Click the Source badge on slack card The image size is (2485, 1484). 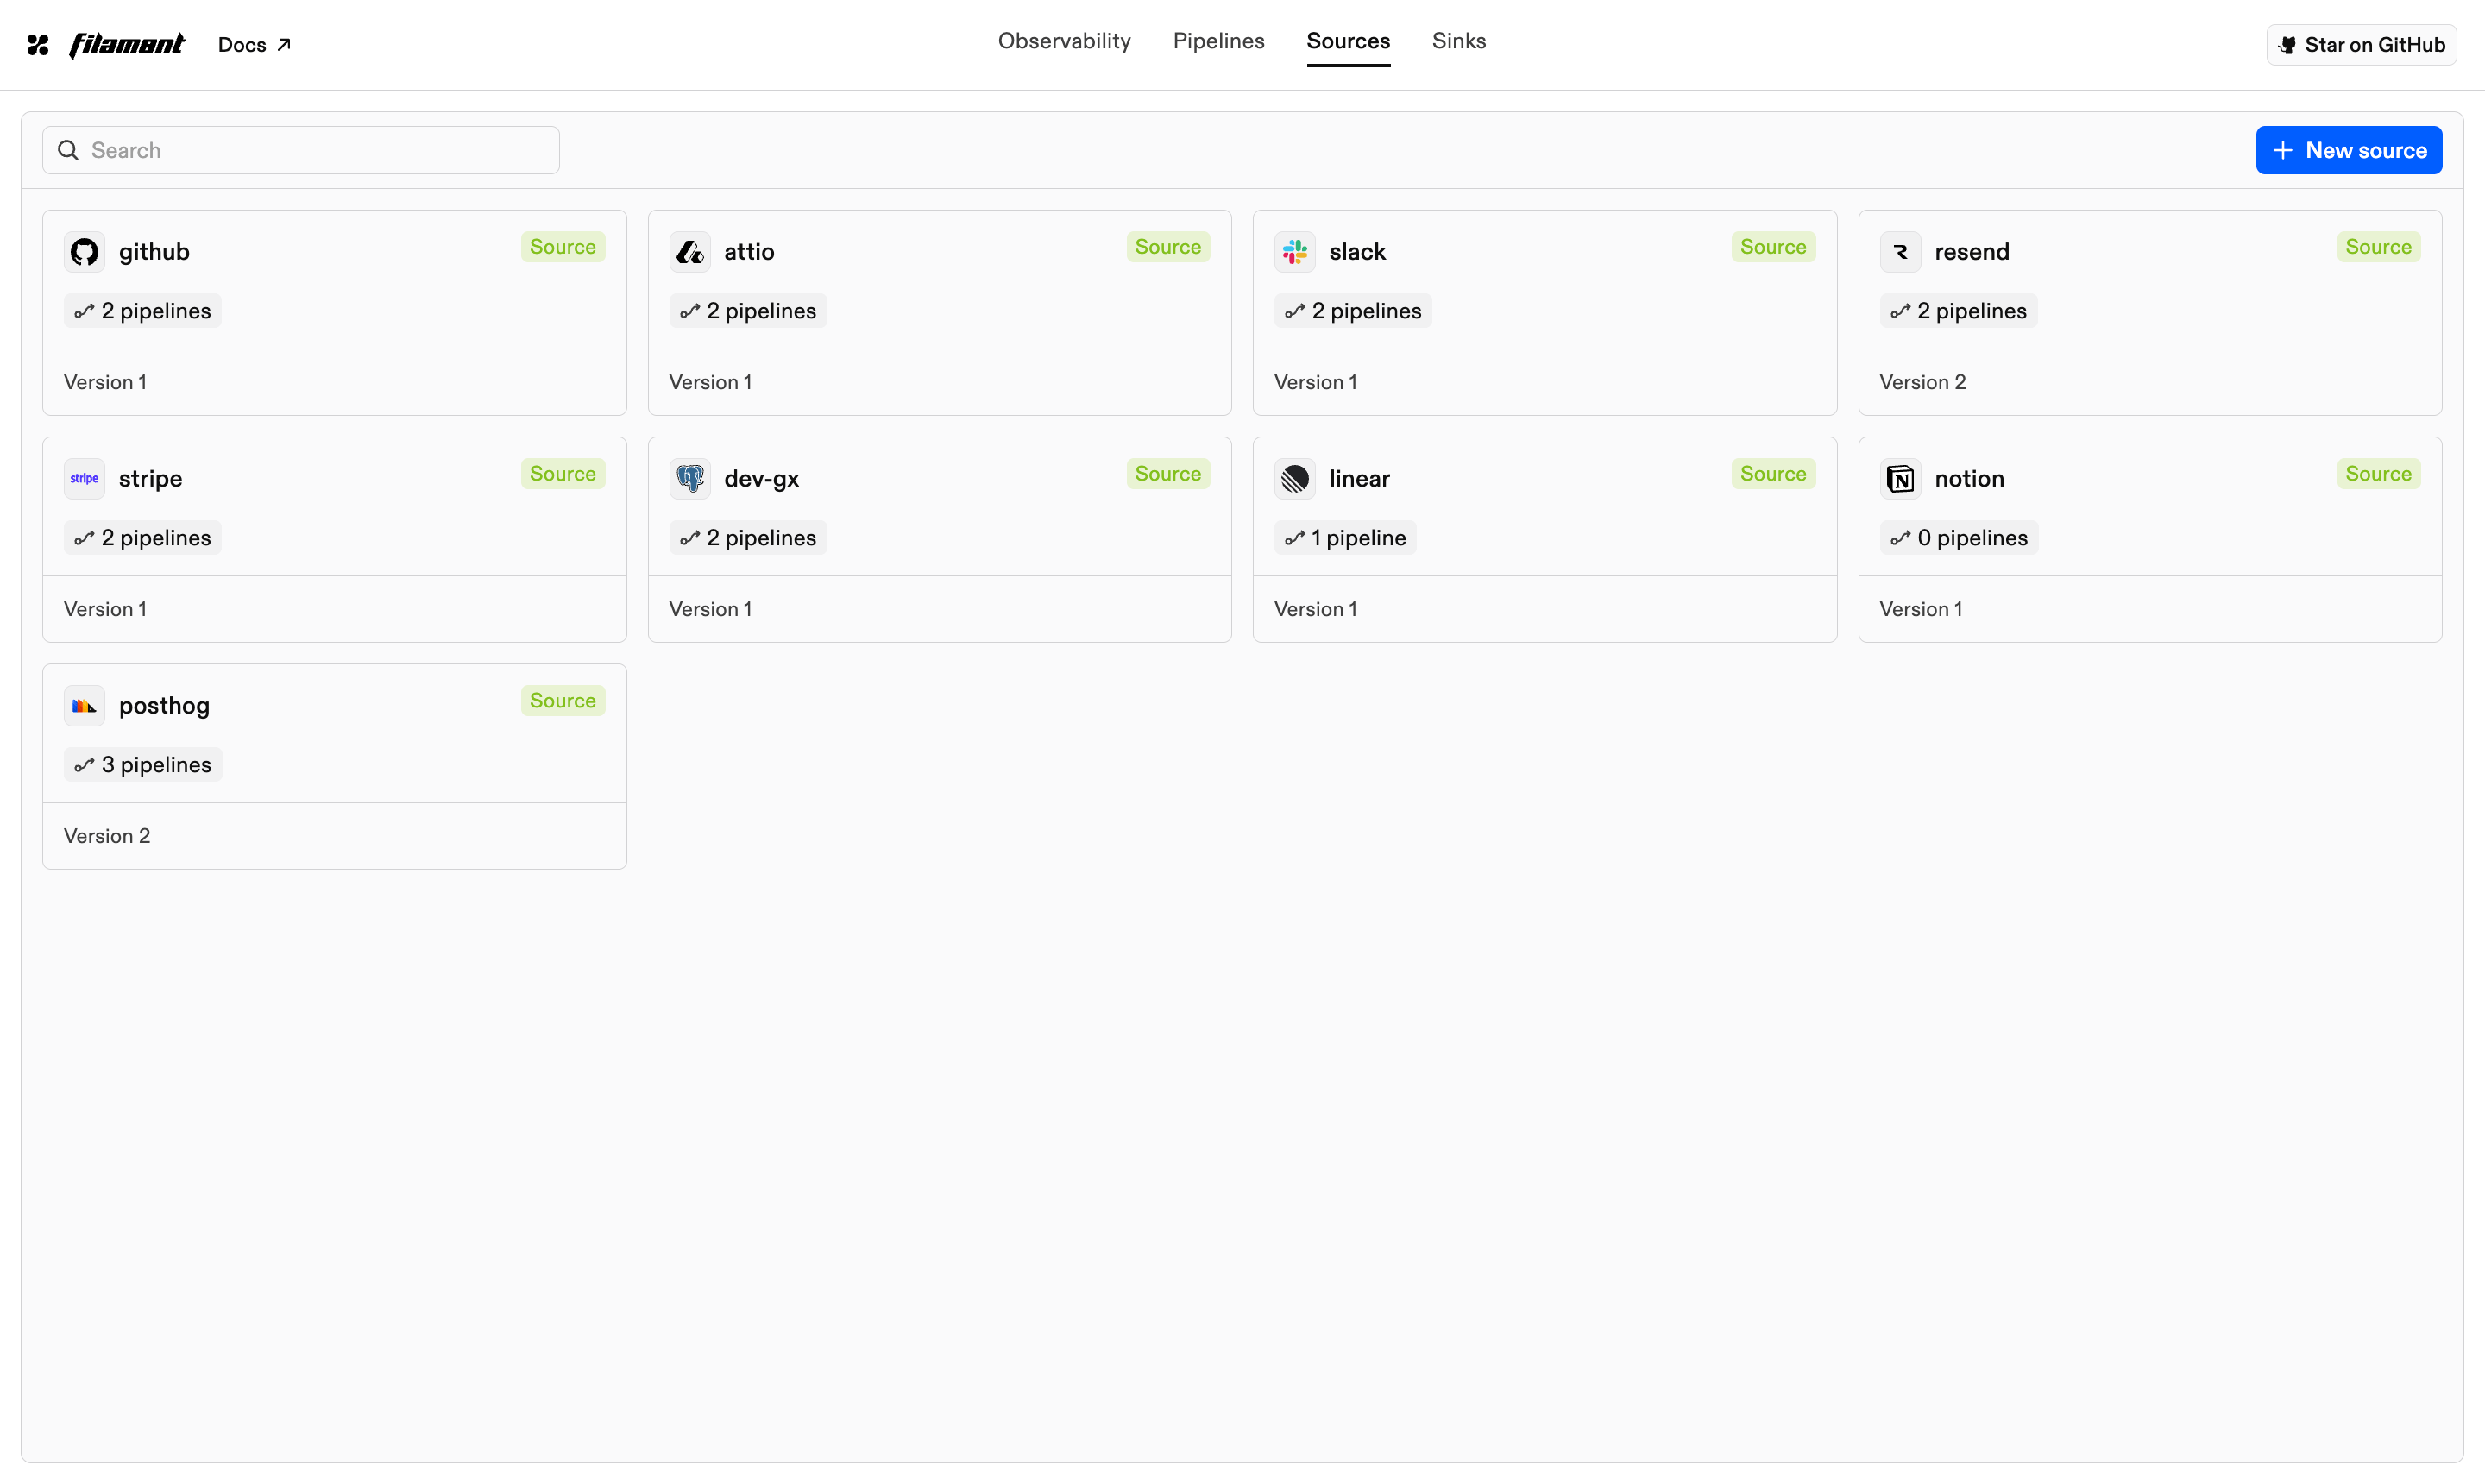[1773, 247]
